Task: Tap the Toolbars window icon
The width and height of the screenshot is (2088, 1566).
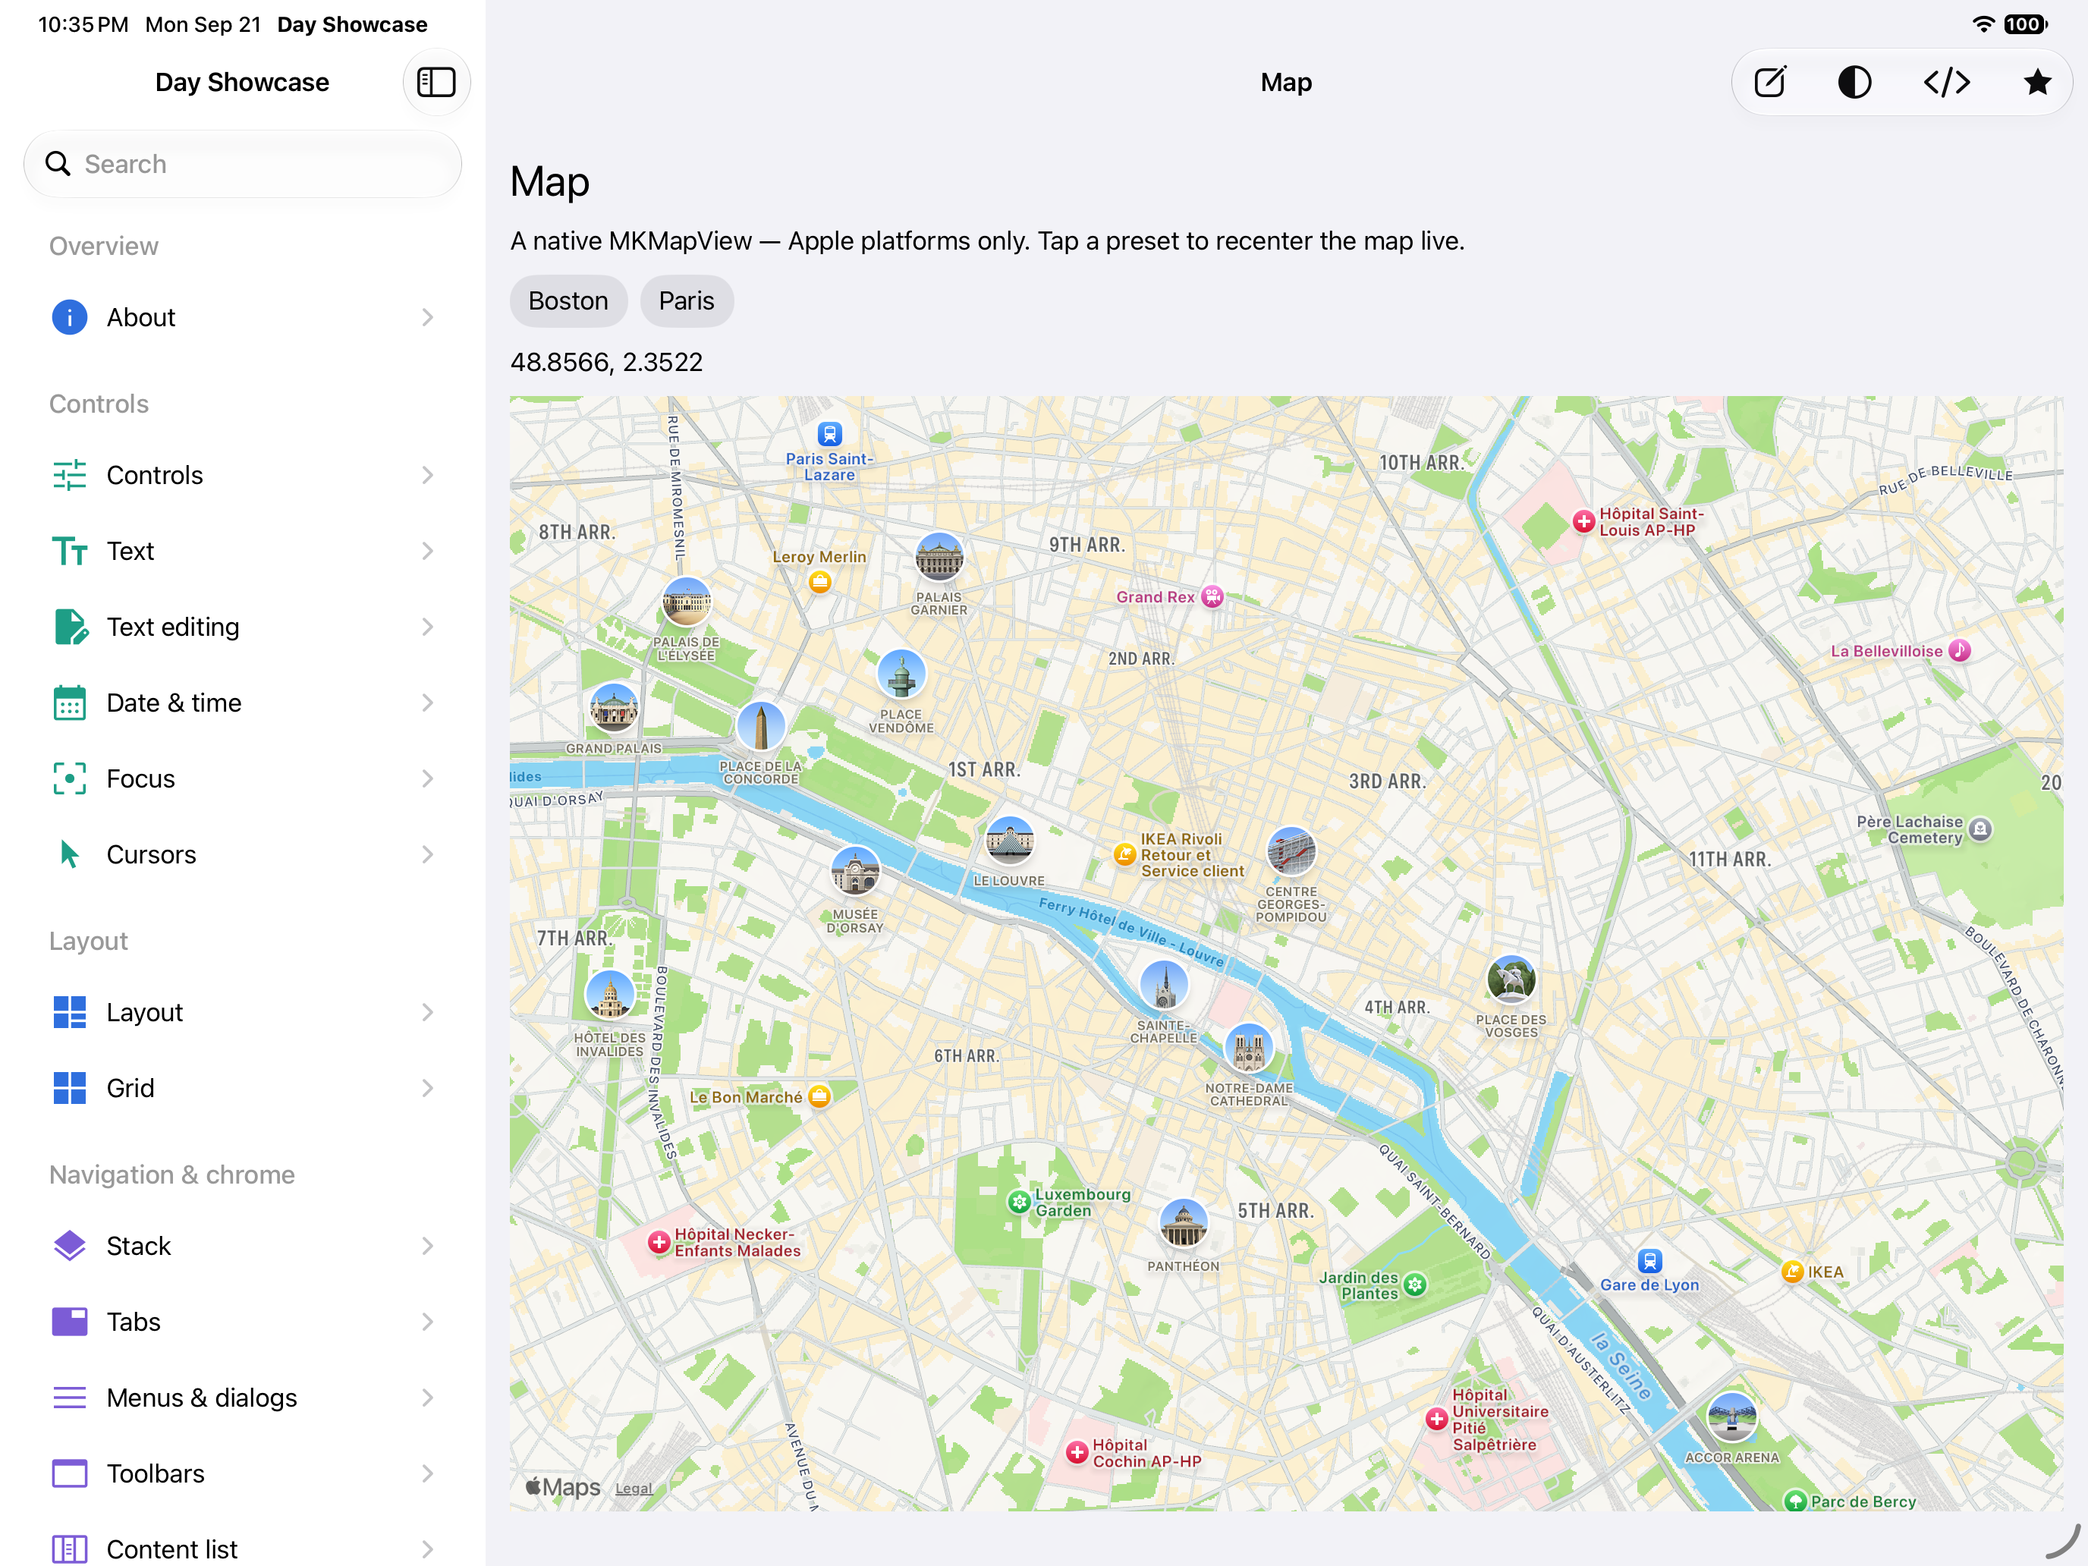Action: click(x=70, y=1473)
